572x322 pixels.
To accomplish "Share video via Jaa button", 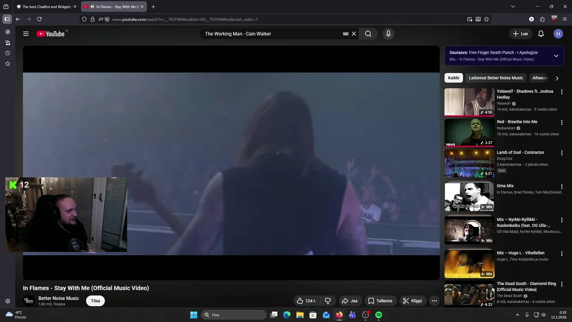I will click(349, 301).
